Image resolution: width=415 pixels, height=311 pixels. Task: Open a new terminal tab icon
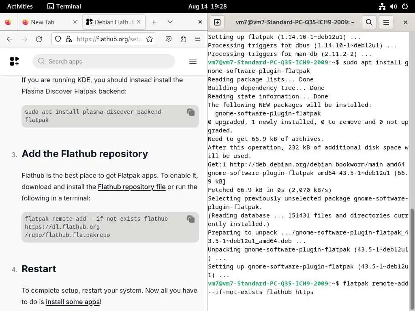(217, 22)
